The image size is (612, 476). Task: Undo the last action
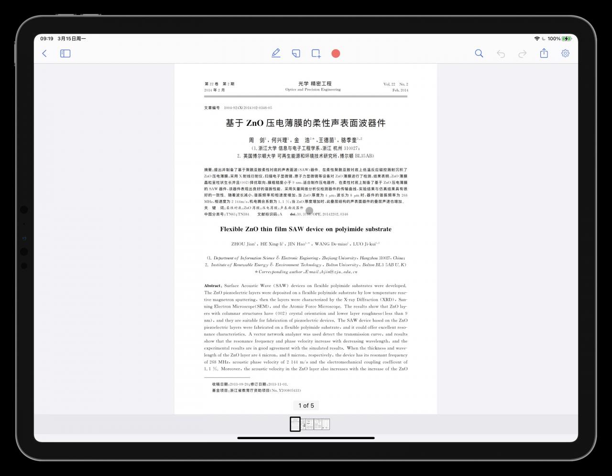click(501, 54)
